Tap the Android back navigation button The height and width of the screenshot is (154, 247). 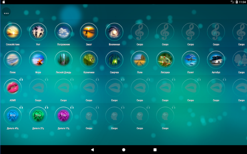point(93,150)
